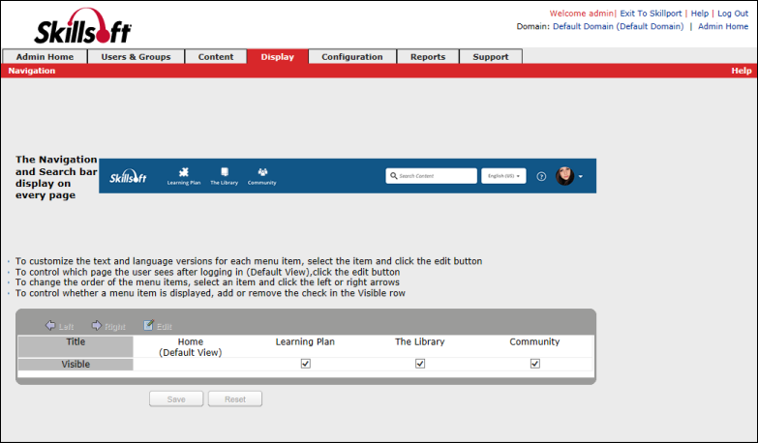
Task: Switch to the Content tab
Action: pyautogui.click(x=216, y=56)
